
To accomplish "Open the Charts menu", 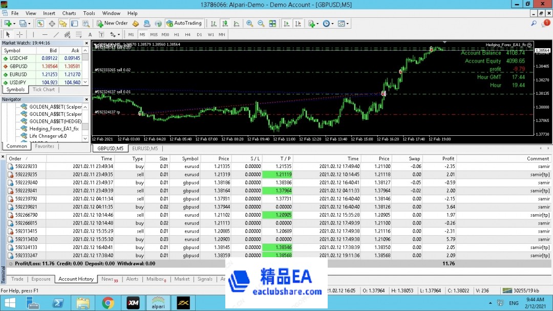I will [69, 13].
